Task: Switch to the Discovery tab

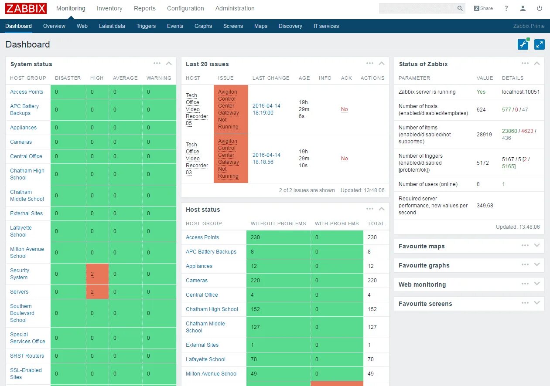Action: coord(290,26)
